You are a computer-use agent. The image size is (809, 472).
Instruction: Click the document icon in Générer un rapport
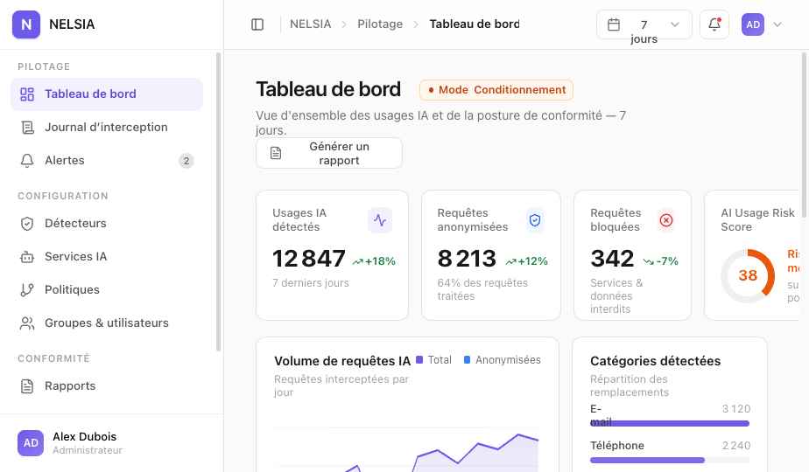pos(276,153)
